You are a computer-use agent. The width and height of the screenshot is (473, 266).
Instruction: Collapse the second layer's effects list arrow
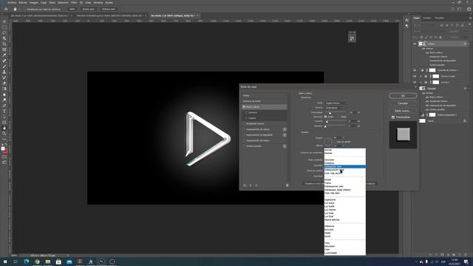468,89
